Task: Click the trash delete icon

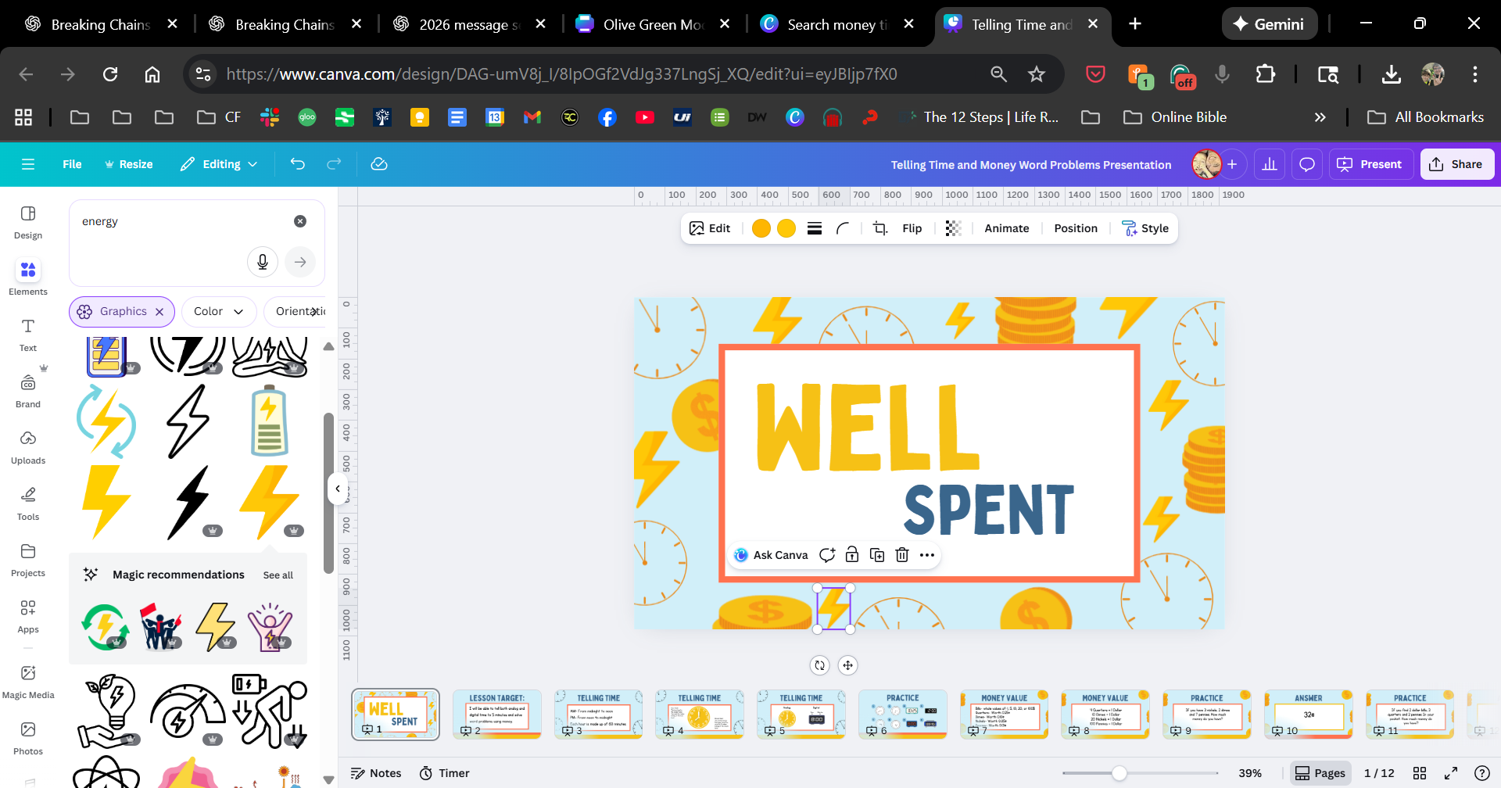Action: (902, 555)
